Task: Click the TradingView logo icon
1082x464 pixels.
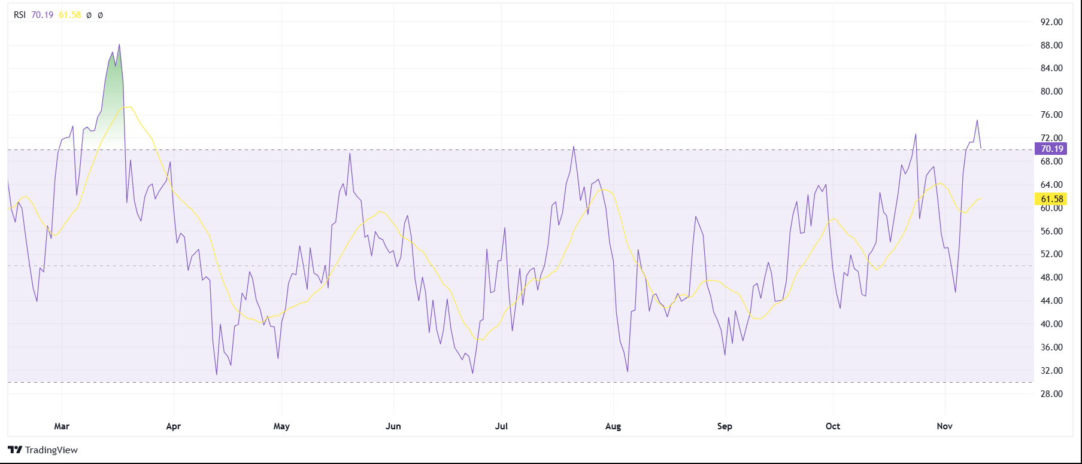Action: pyautogui.click(x=15, y=450)
